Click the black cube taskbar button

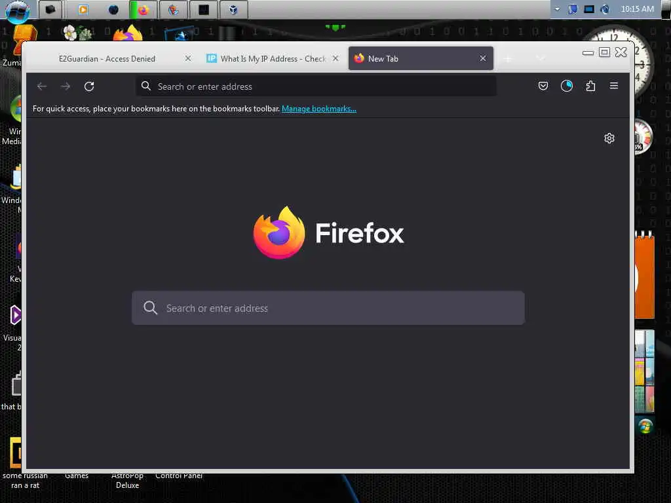tap(51, 9)
